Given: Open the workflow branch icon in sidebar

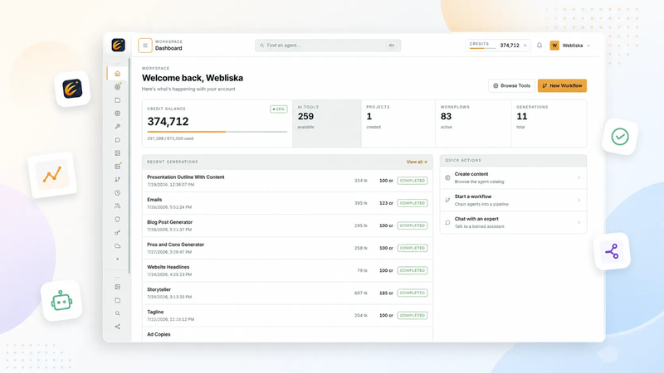Looking at the screenshot, I should [117, 180].
